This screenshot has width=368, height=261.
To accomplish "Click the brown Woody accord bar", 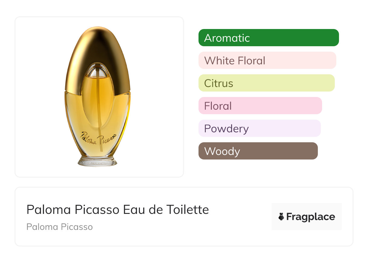I will (258, 151).
